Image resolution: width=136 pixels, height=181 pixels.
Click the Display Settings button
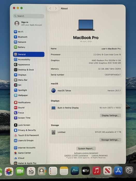(x=110, y=115)
